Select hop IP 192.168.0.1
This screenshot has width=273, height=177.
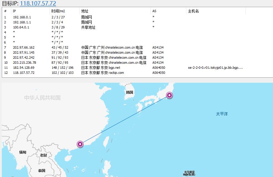tap(22, 17)
